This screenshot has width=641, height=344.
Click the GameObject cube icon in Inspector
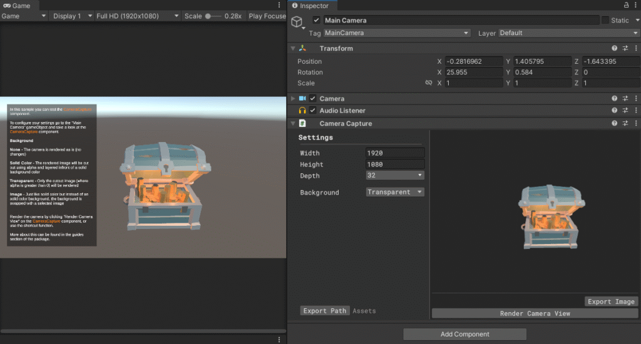click(297, 22)
